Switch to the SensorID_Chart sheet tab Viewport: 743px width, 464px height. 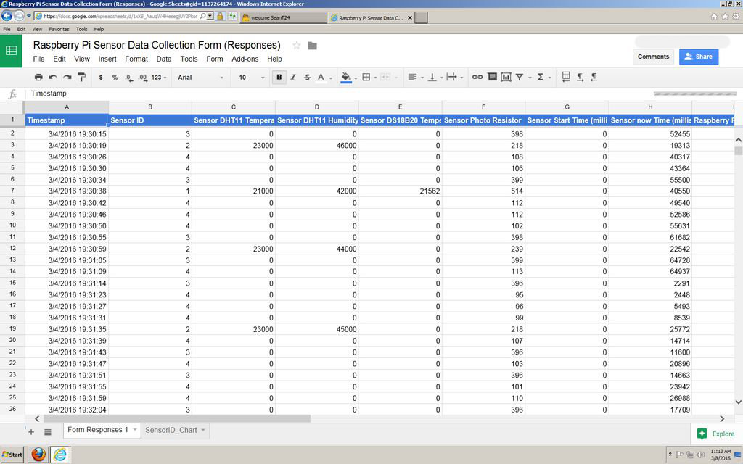pyautogui.click(x=171, y=430)
